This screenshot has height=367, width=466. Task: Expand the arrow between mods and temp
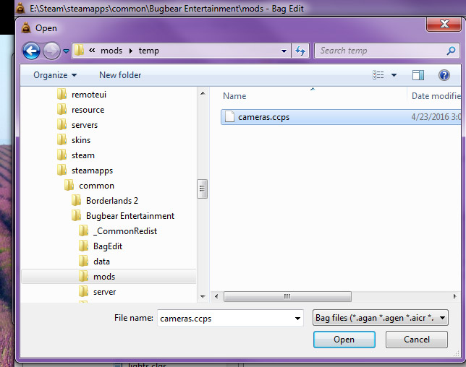(x=131, y=51)
